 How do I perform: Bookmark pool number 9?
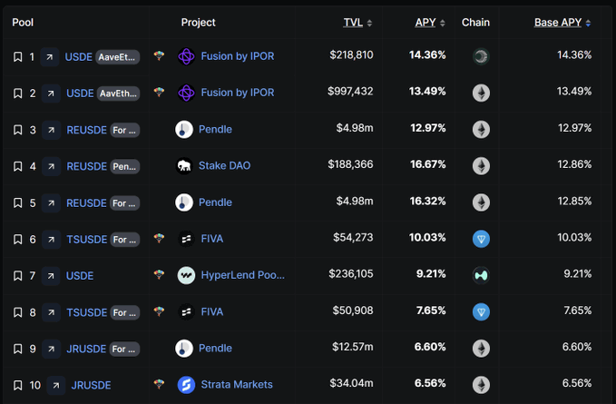17,348
